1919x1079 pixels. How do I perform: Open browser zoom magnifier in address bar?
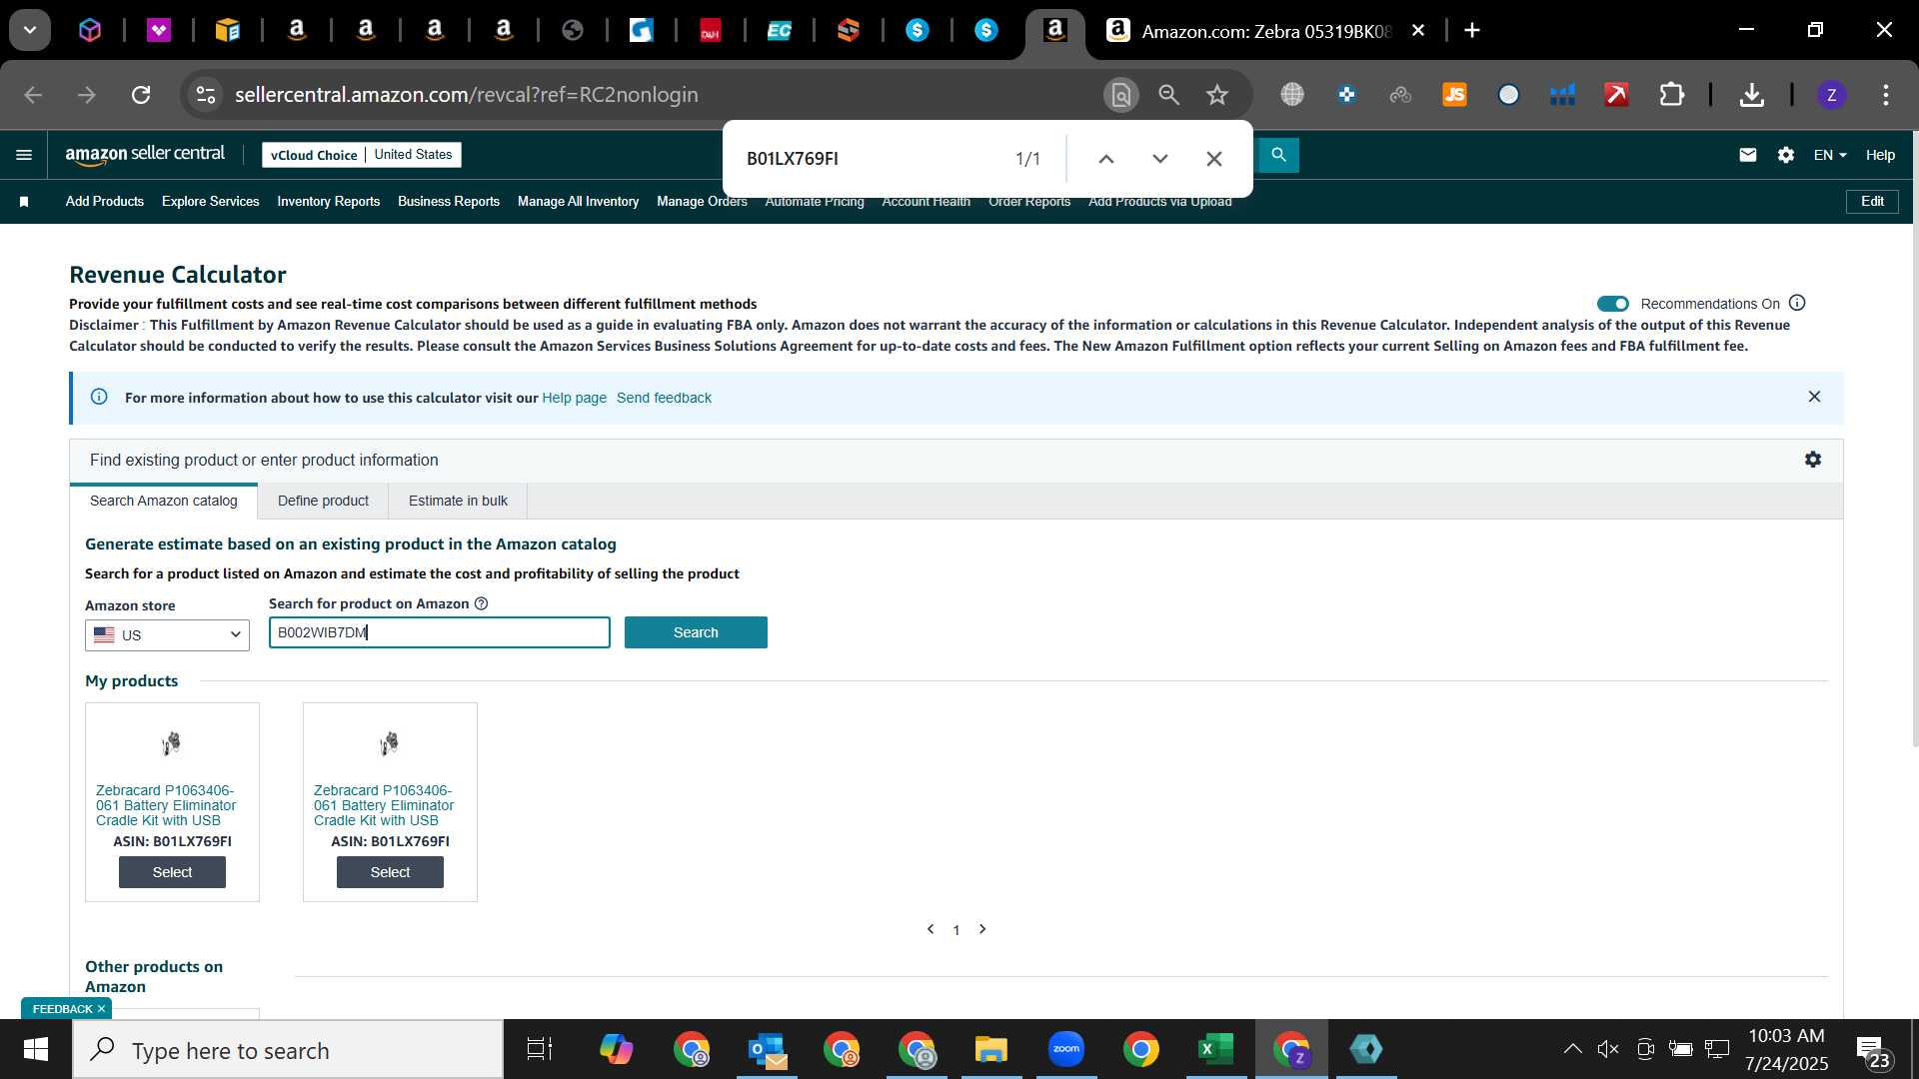point(1168,95)
